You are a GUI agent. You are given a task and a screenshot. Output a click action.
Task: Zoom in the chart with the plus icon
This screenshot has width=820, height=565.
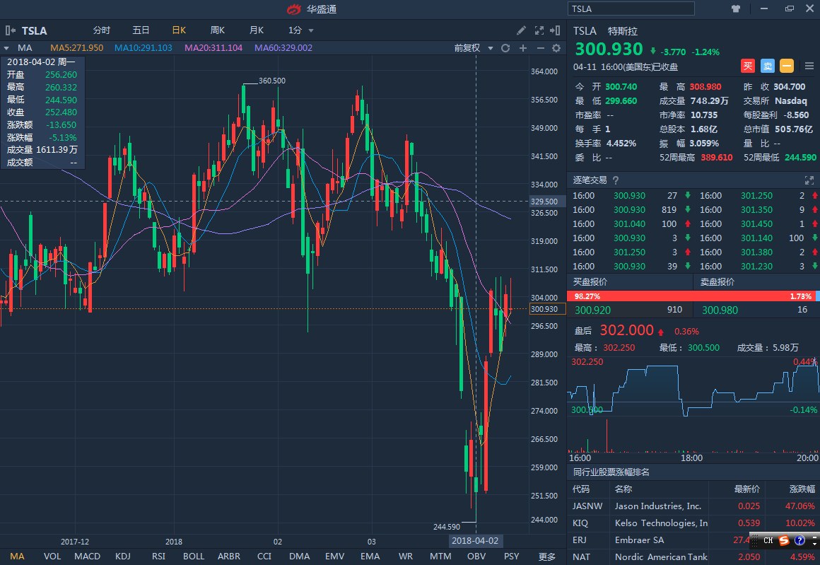(x=523, y=48)
